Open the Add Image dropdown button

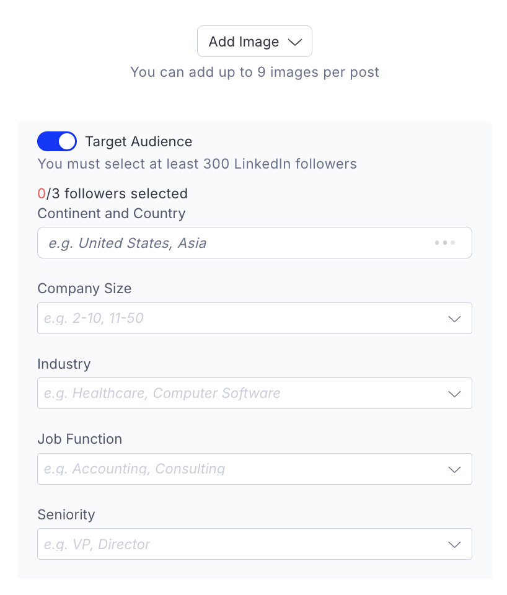coord(244,42)
